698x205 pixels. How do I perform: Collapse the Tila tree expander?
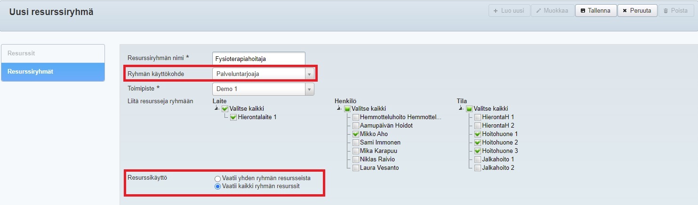[x=460, y=109]
